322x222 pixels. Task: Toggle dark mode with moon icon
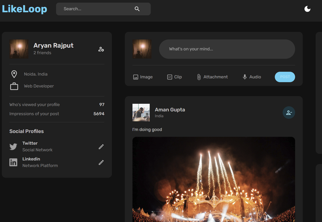click(308, 9)
